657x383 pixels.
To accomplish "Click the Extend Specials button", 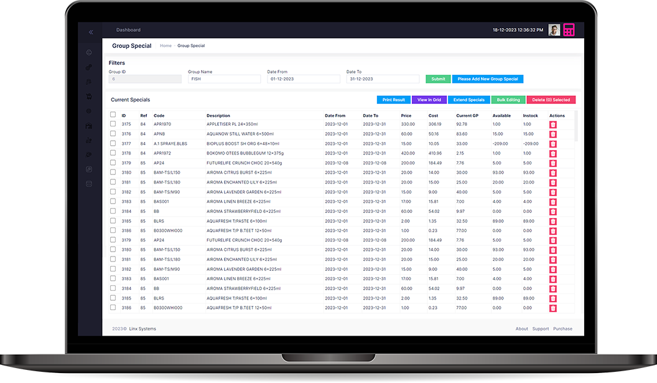I will (x=468, y=100).
